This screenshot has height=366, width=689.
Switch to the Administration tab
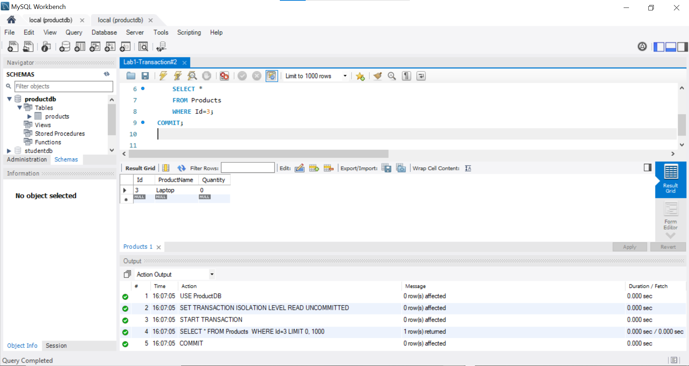(27, 160)
